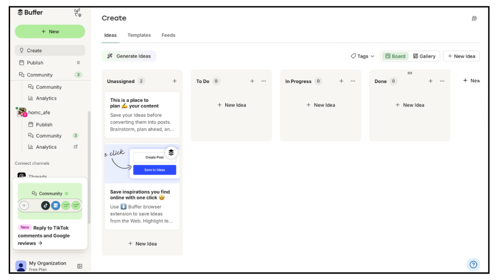
Task: Open Done column options menu
Action: tap(442, 81)
